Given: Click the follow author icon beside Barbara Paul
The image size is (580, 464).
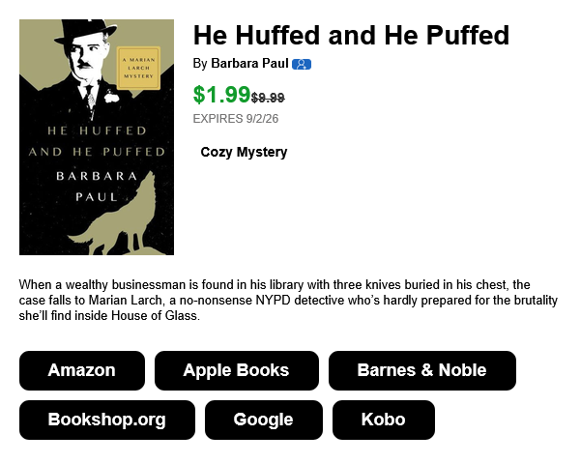Looking at the screenshot, I should coord(301,65).
